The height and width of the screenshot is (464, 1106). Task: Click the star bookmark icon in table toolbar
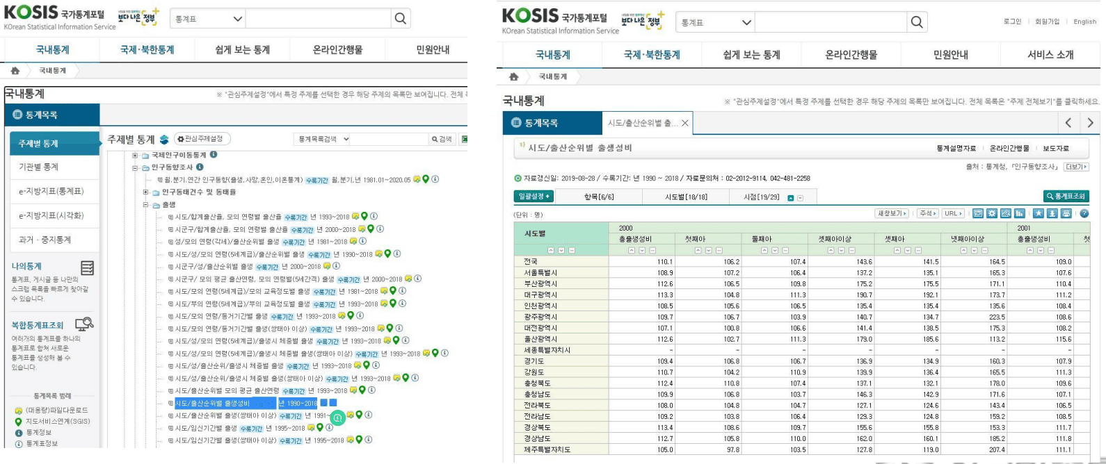(1038, 214)
